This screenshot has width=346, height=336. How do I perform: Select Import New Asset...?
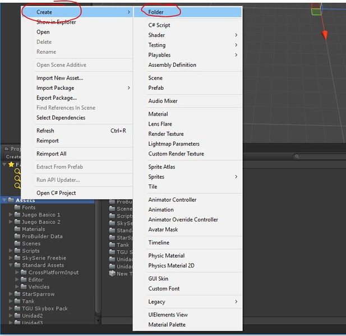(60, 78)
